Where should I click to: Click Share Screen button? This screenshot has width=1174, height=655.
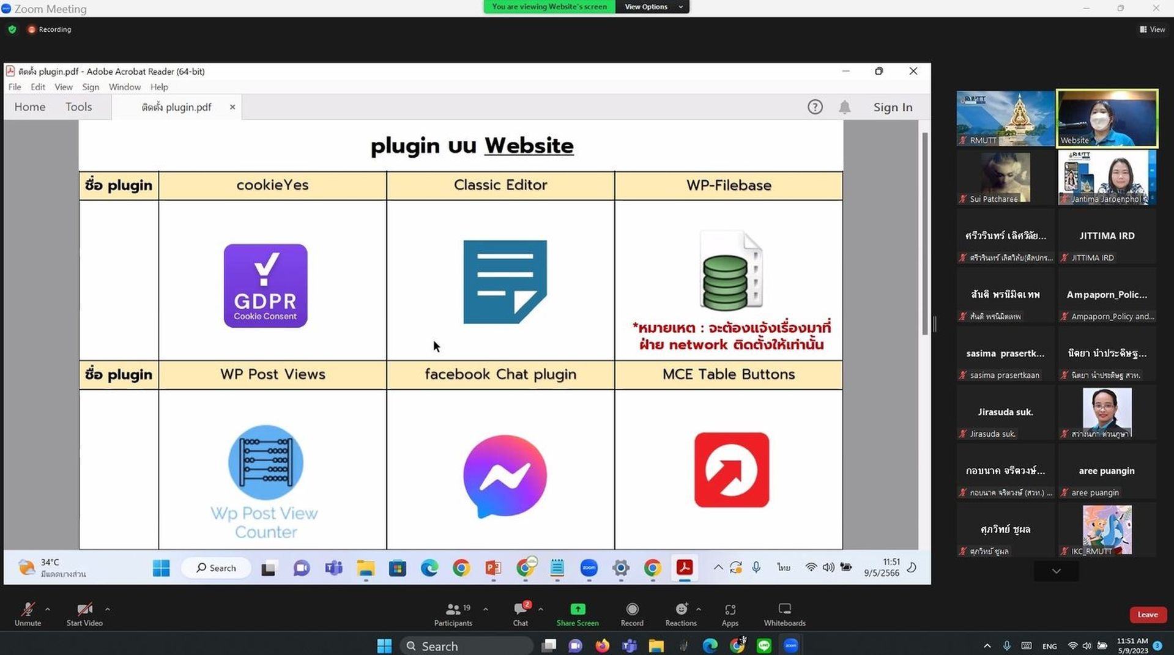coord(578,613)
